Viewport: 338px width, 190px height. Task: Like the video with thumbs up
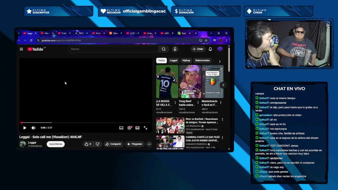88,144
